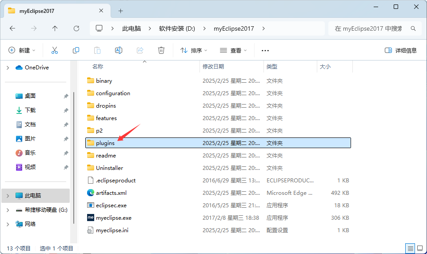
Task: Click the Delete trash can icon
Action: point(161,50)
